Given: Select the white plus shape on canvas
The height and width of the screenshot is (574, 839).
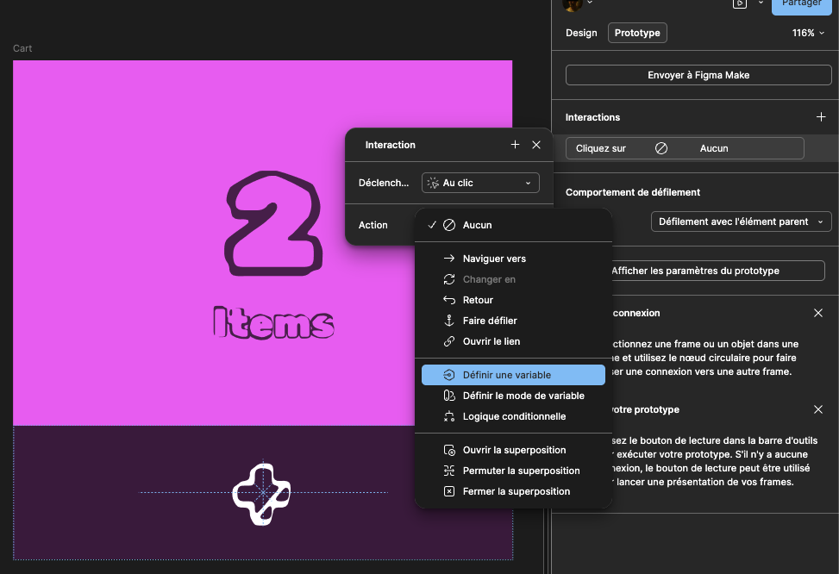Looking at the screenshot, I should [262, 493].
